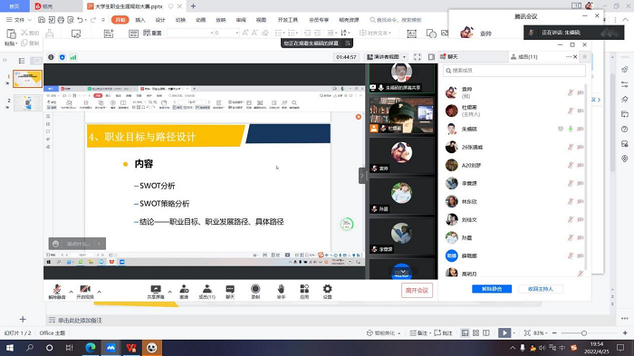Viewport: 634px width, 356px height.
Task: Open the Invite (邀请) icon
Action: (184, 292)
